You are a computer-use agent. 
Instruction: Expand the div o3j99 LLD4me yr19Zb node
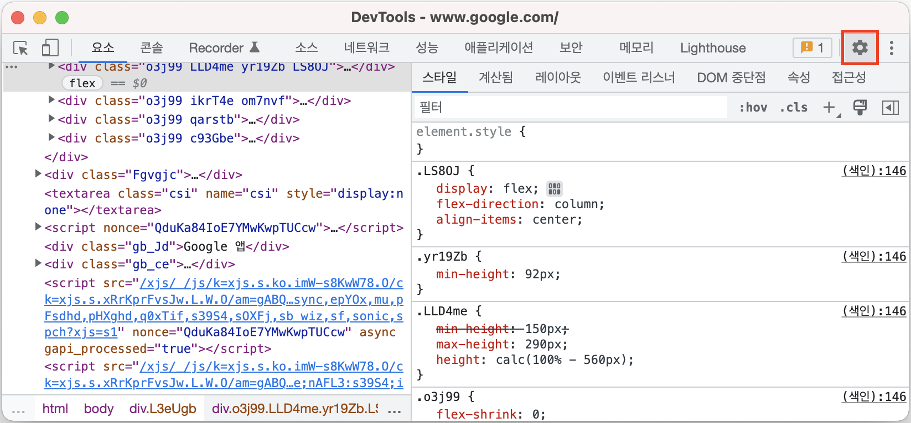coord(51,66)
